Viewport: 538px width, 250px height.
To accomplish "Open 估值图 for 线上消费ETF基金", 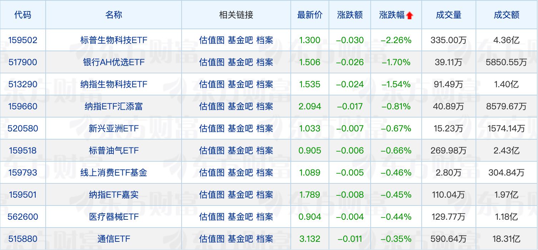I will tap(212, 173).
